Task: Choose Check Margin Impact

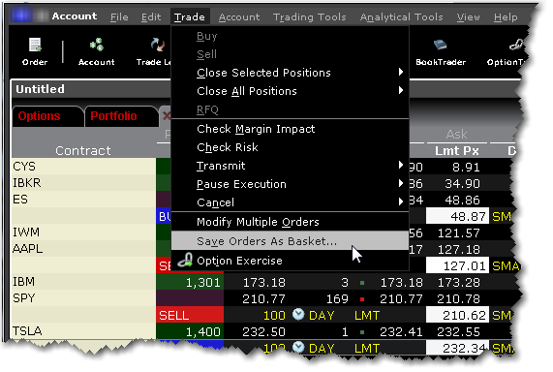Action: coord(256,129)
